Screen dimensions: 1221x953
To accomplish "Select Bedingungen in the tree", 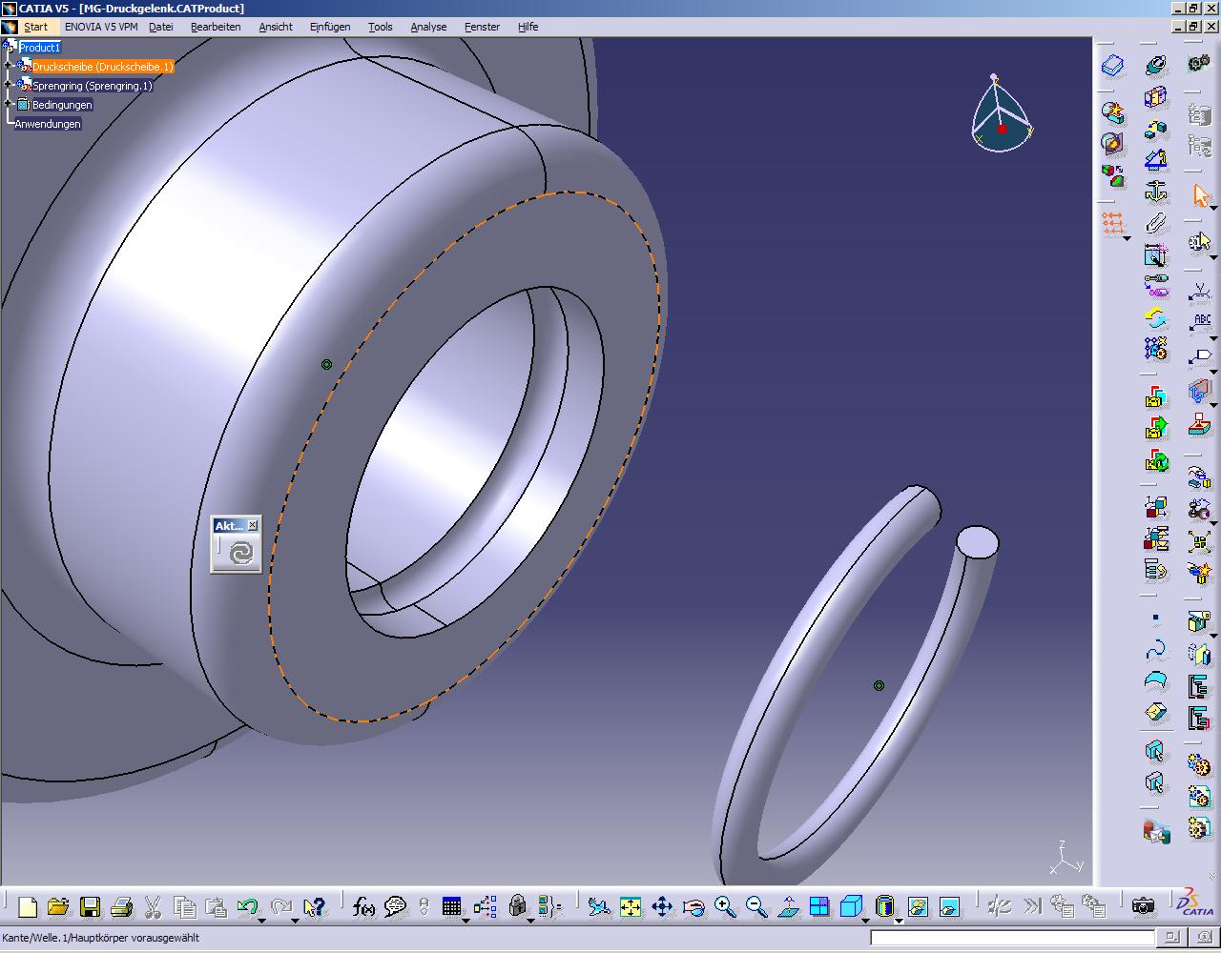I will click(x=62, y=105).
